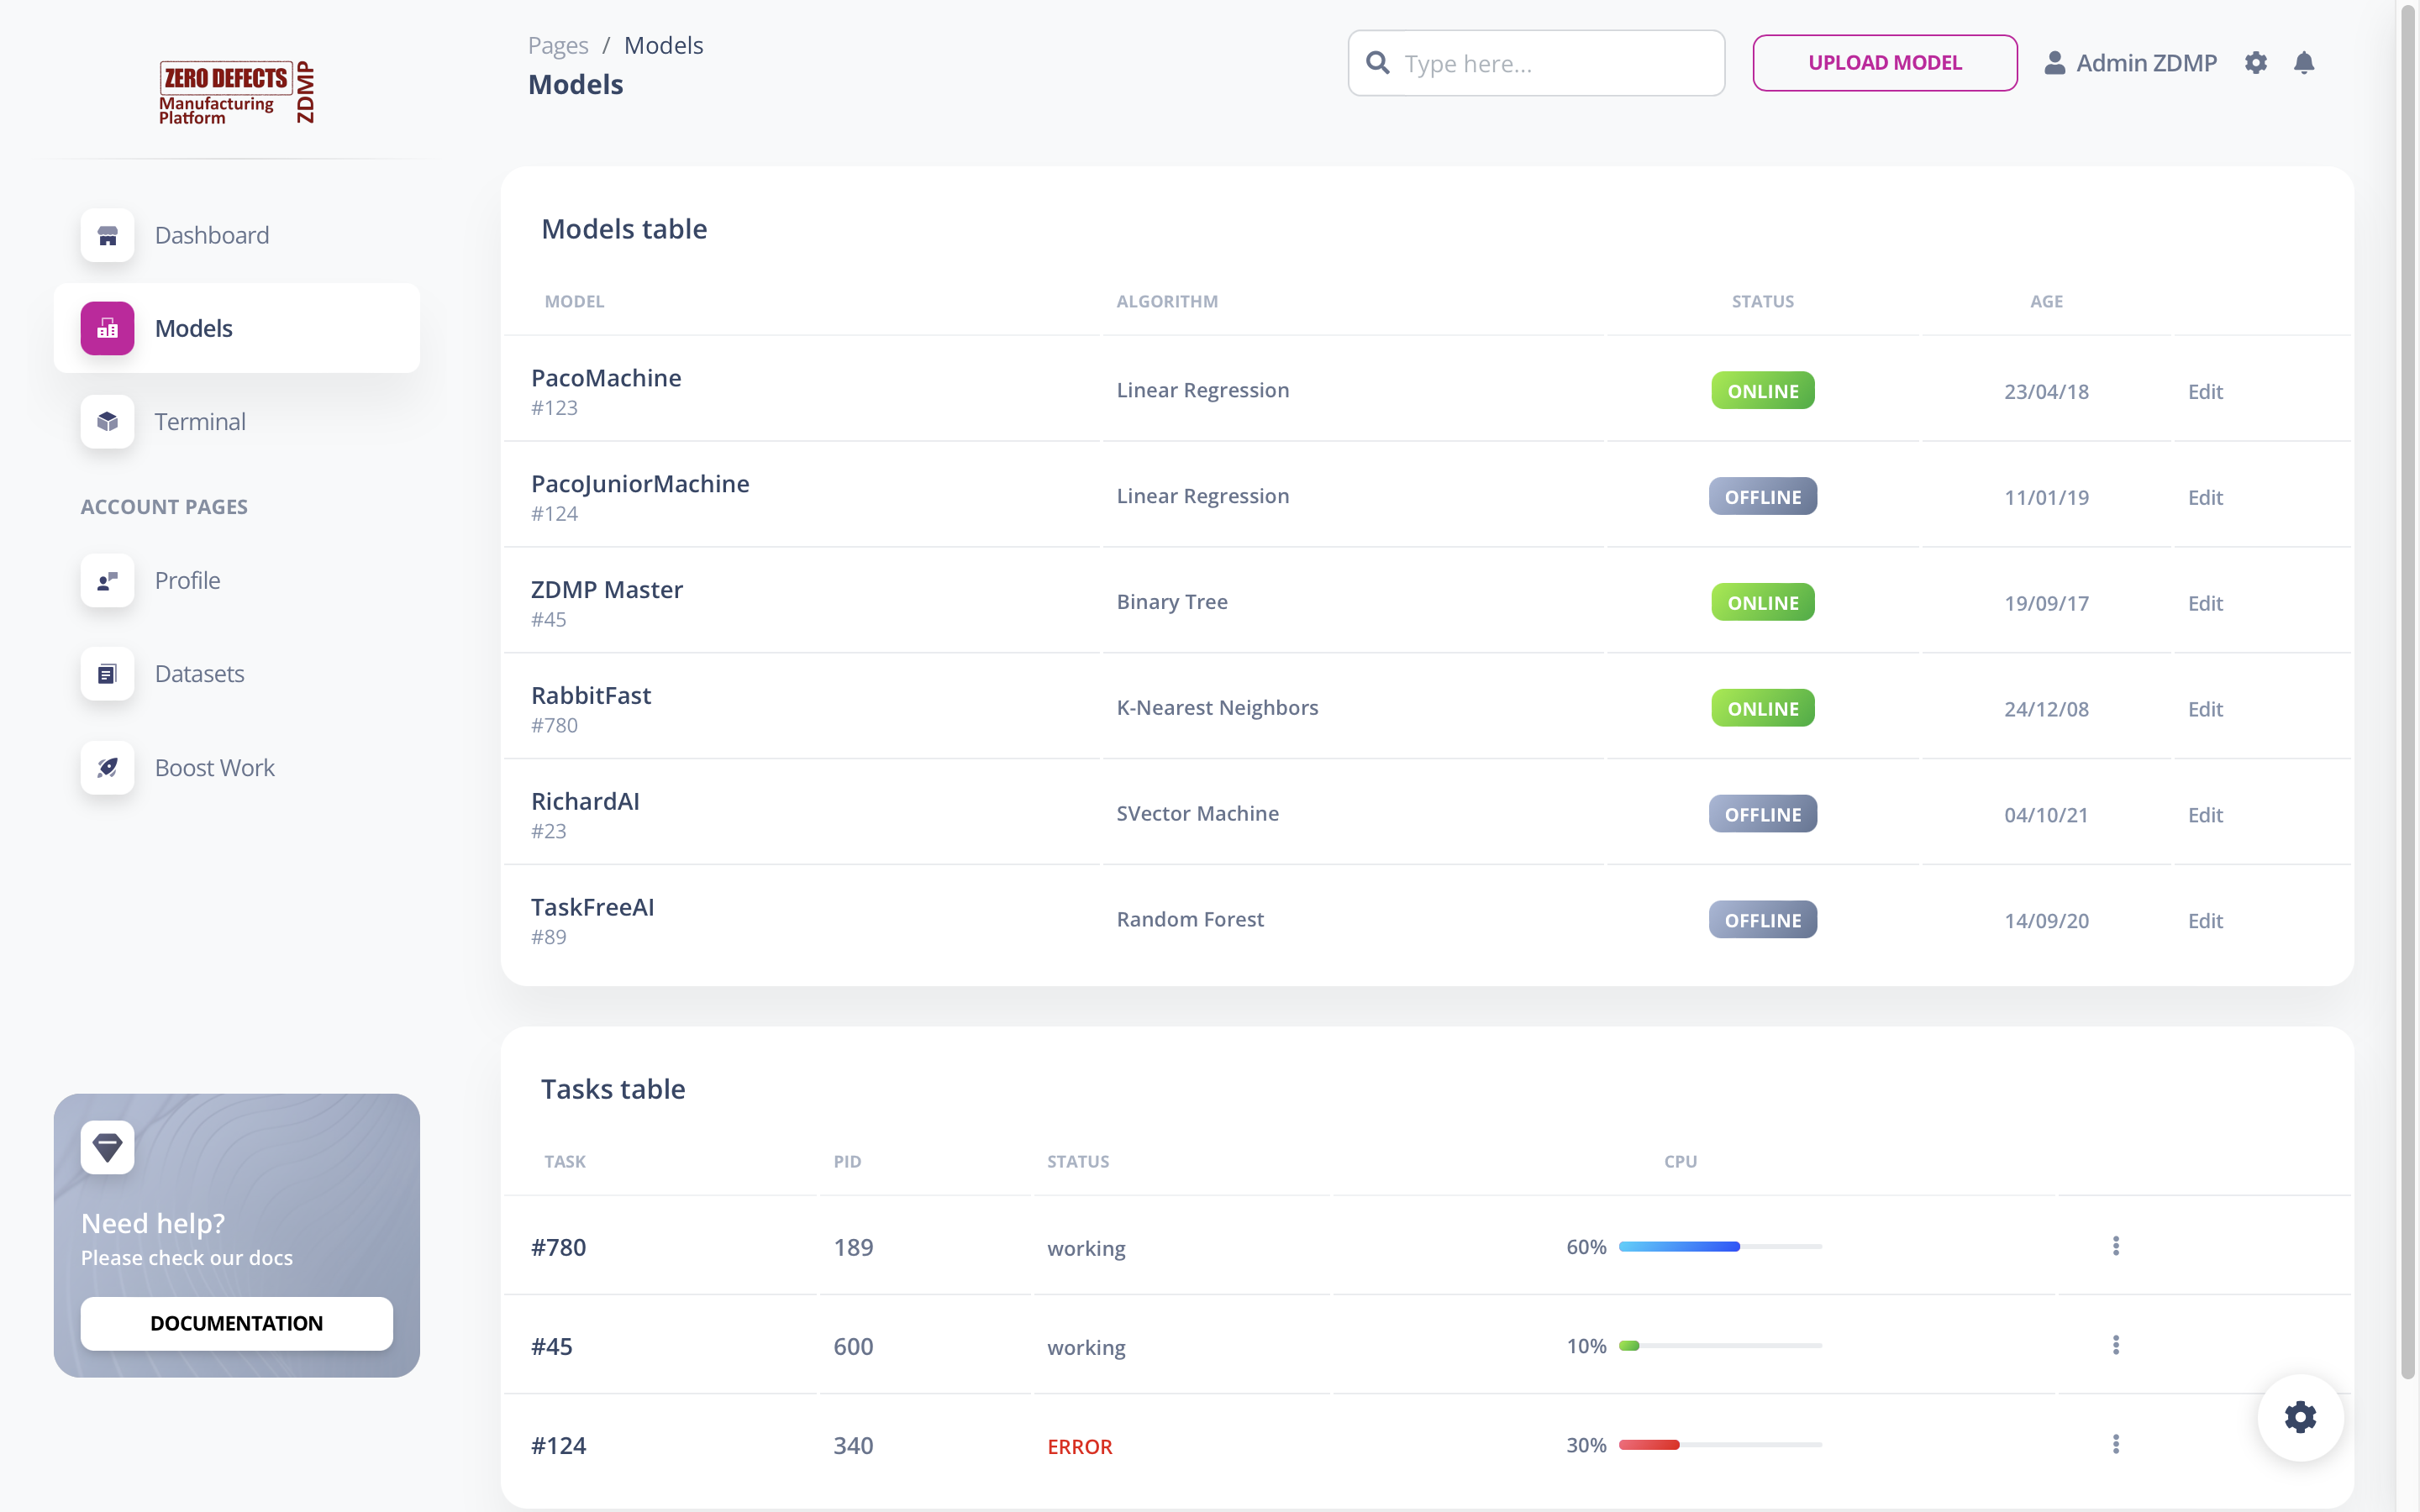
Task: Edit the PacoJuniorMachine model
Action: [2204, 497]
